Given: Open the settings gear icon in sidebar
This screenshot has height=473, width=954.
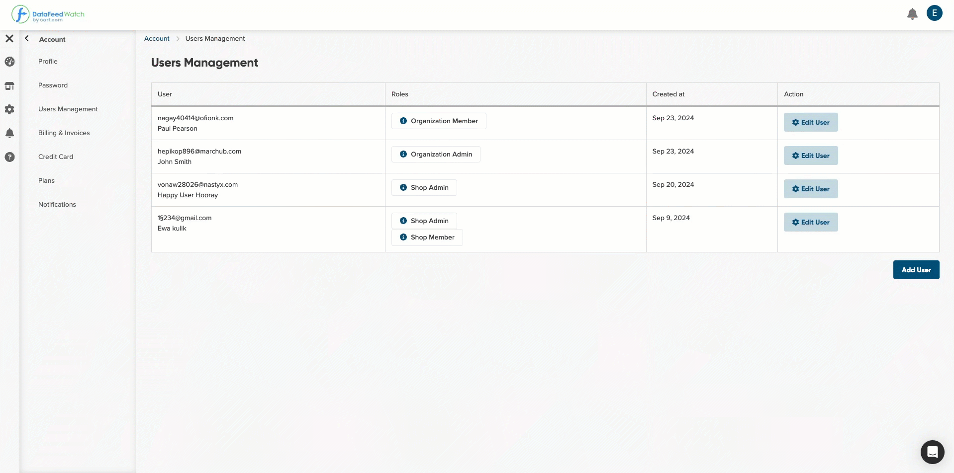Looking at the screenshot, I should coord(9,109).
